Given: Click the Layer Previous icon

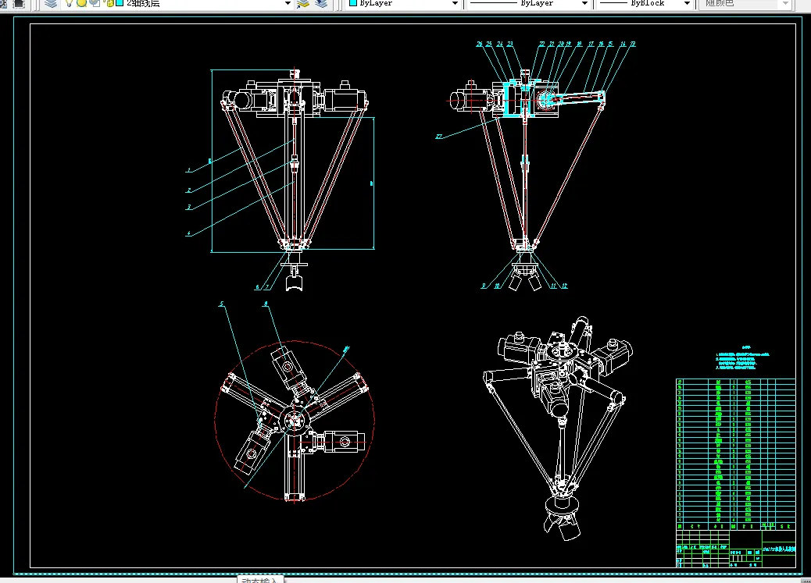Looking at the screenshot, I should (321, 4).
